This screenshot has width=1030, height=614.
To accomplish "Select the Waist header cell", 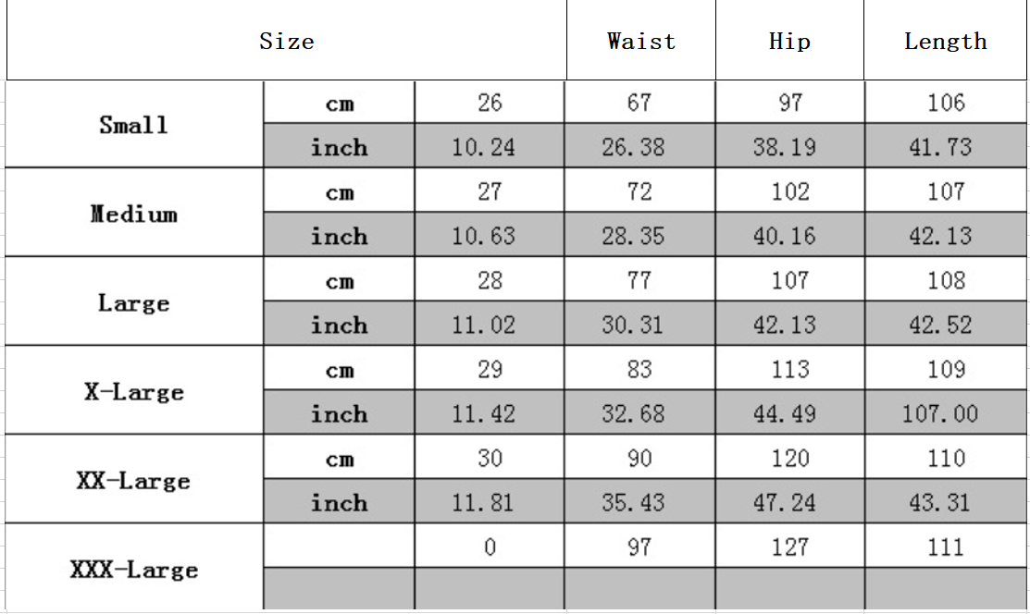I will [641, 41].
